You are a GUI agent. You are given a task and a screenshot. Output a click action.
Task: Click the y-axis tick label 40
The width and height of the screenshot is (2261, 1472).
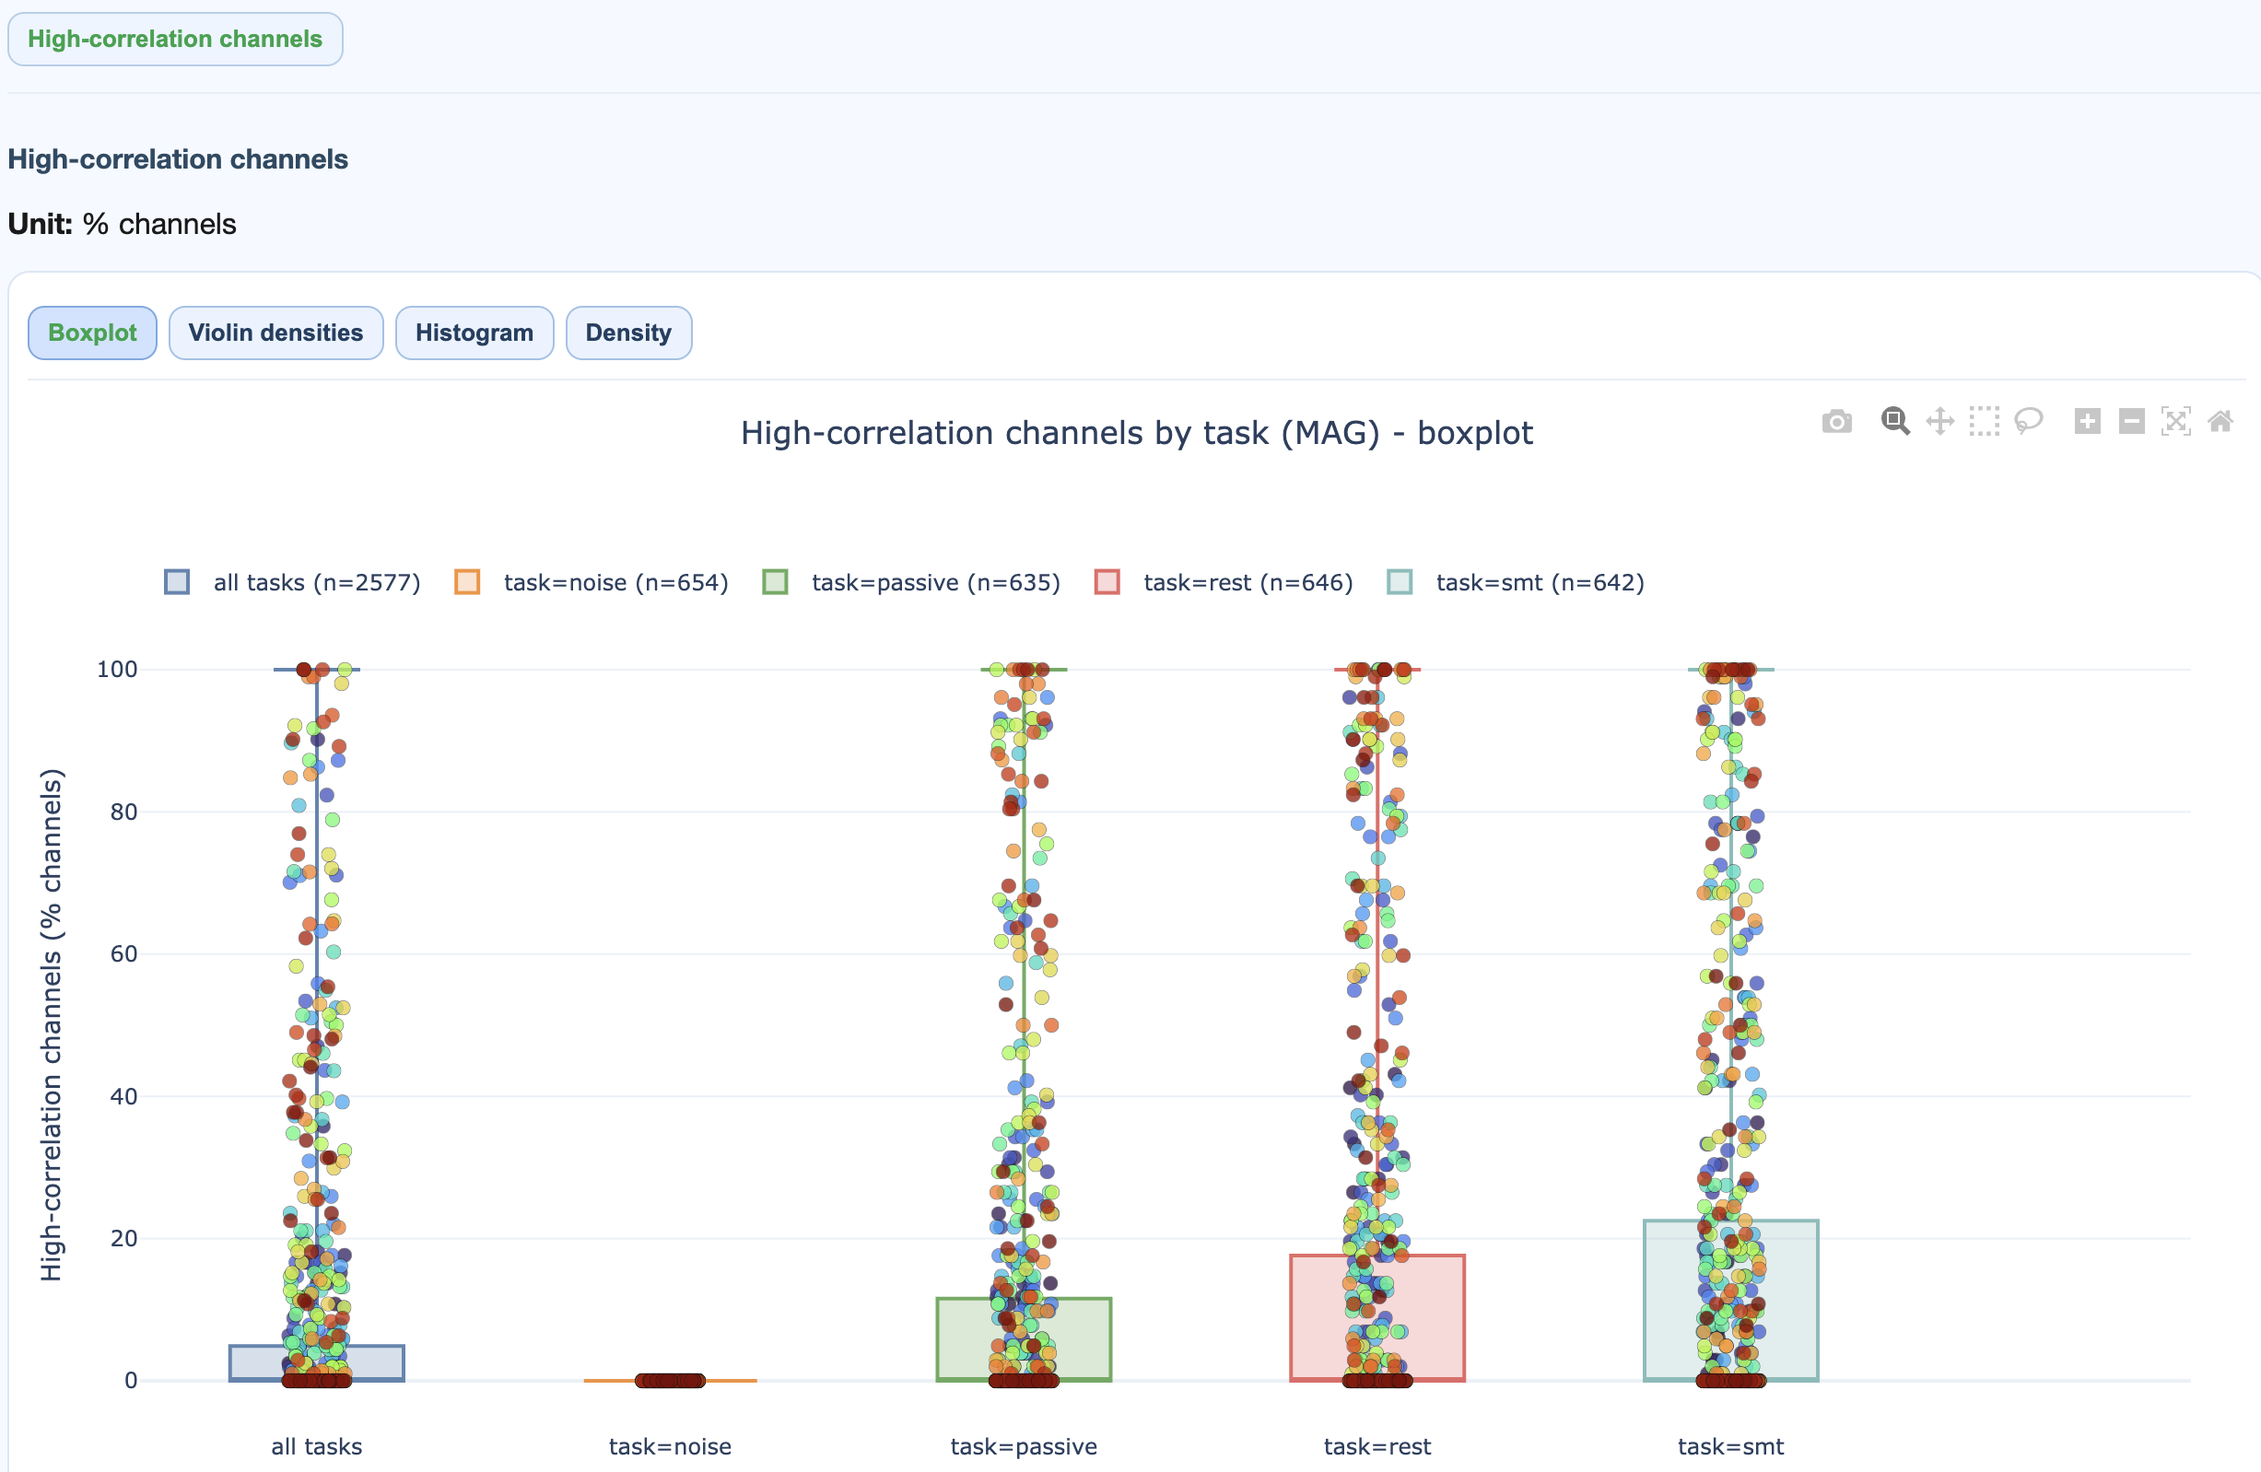123,1096
